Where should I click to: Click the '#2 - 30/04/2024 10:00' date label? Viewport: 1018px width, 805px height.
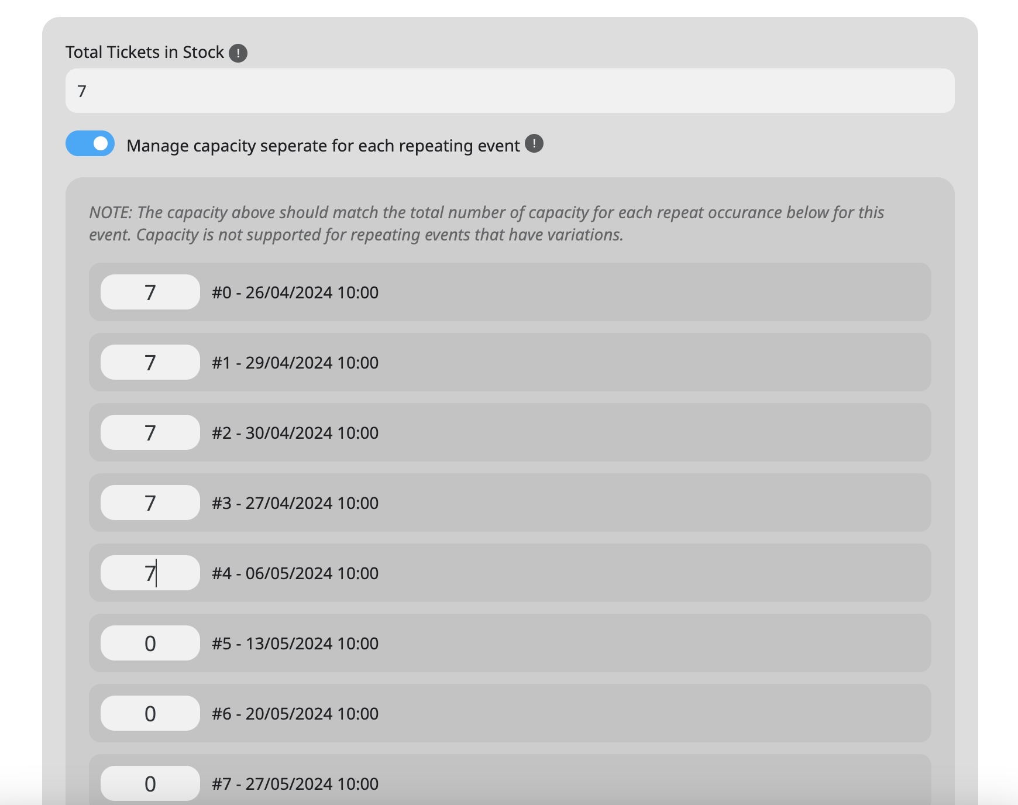point(295,433)
